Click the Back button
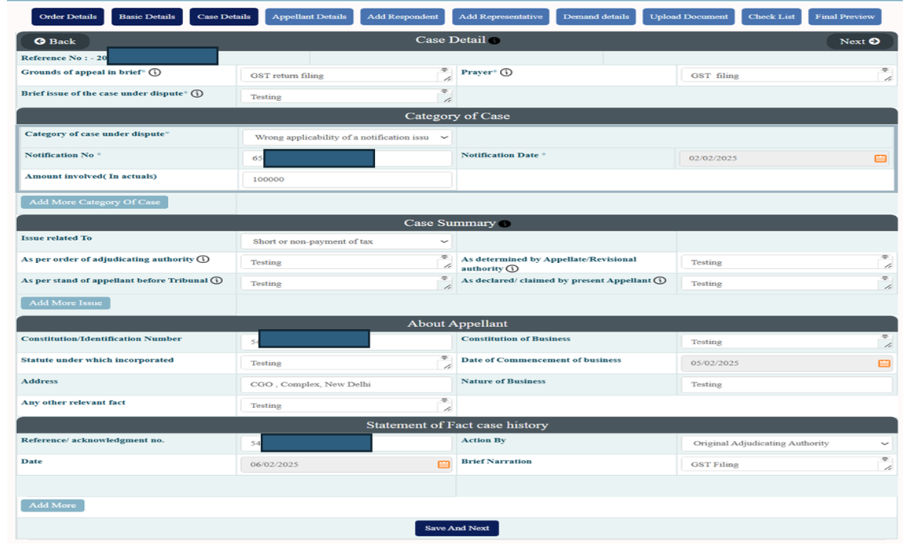The height and width of the screenshot is (549, 909). (55, 41)
